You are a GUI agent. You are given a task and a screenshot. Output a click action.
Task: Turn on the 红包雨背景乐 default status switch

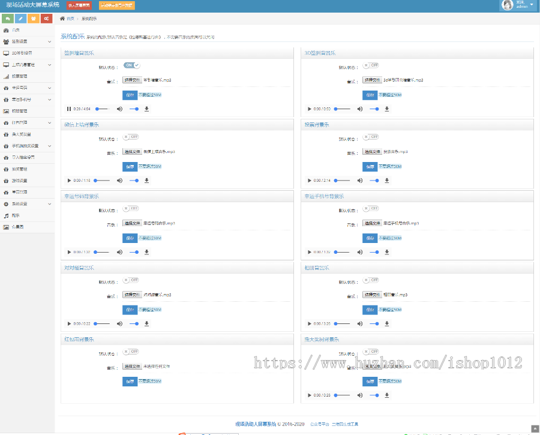tap(131, 352)
